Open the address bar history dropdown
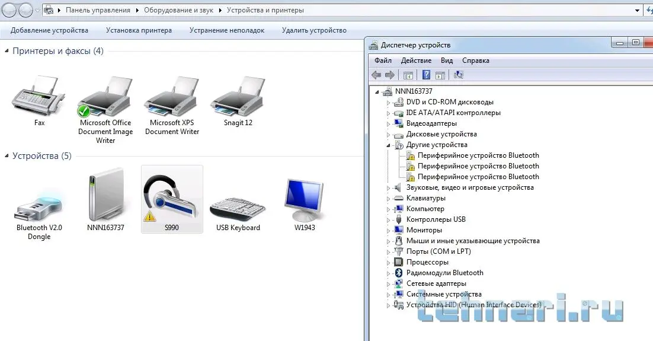This screenshot has width=653, height=341. (637, 10)
